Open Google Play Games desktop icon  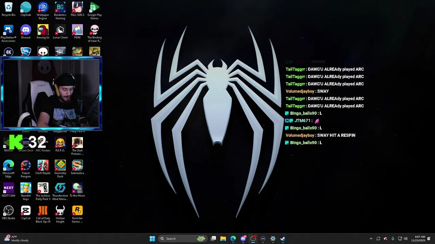click(94, 11)
